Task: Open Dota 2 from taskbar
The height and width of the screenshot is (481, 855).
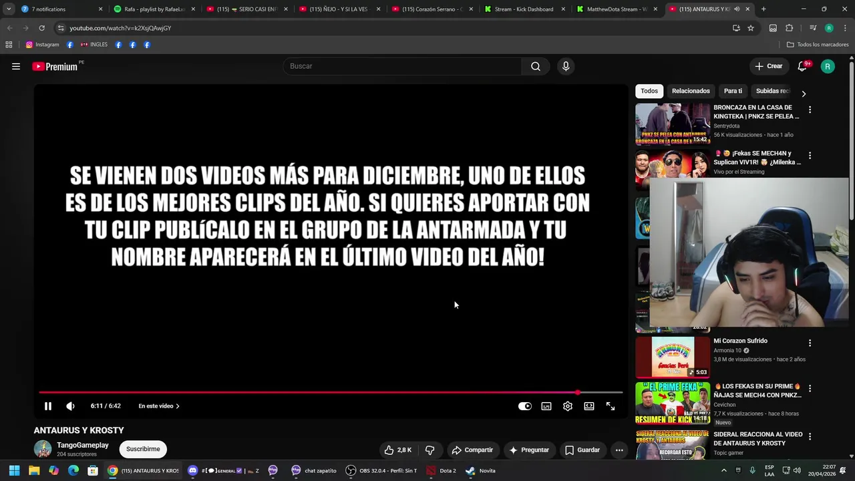Action: [x=442, y=470]
